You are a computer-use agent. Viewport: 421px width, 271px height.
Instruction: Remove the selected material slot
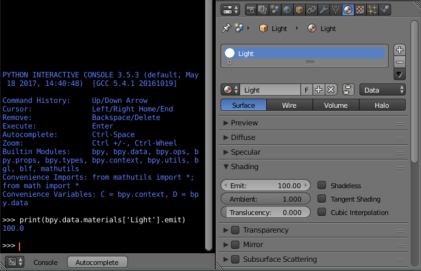(x=400, y=62)
